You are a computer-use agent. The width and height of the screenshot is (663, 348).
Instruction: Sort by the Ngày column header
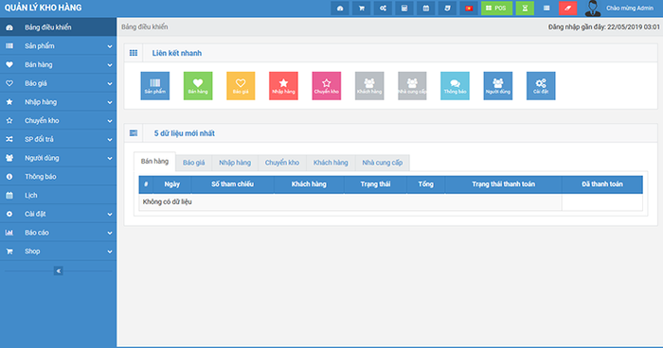[172, 184]
